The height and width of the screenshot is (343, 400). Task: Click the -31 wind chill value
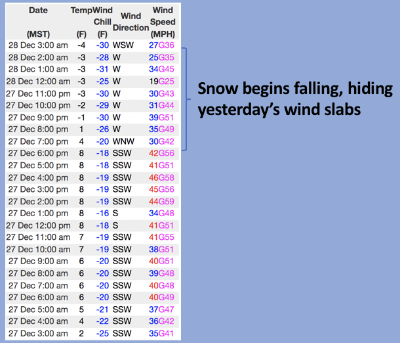coord(102,69)
